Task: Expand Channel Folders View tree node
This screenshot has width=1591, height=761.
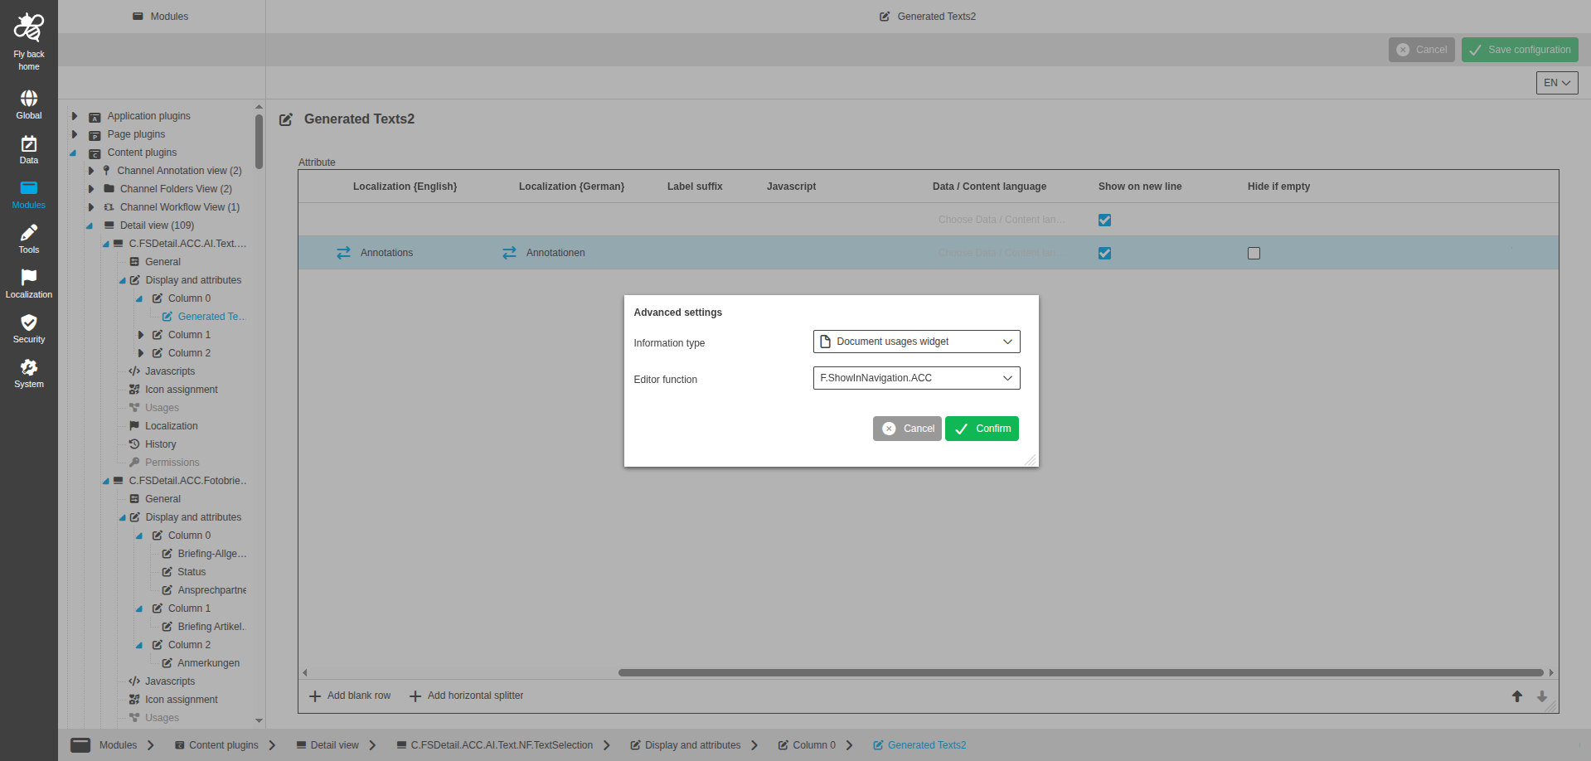Action: click(x=91, y=189)
